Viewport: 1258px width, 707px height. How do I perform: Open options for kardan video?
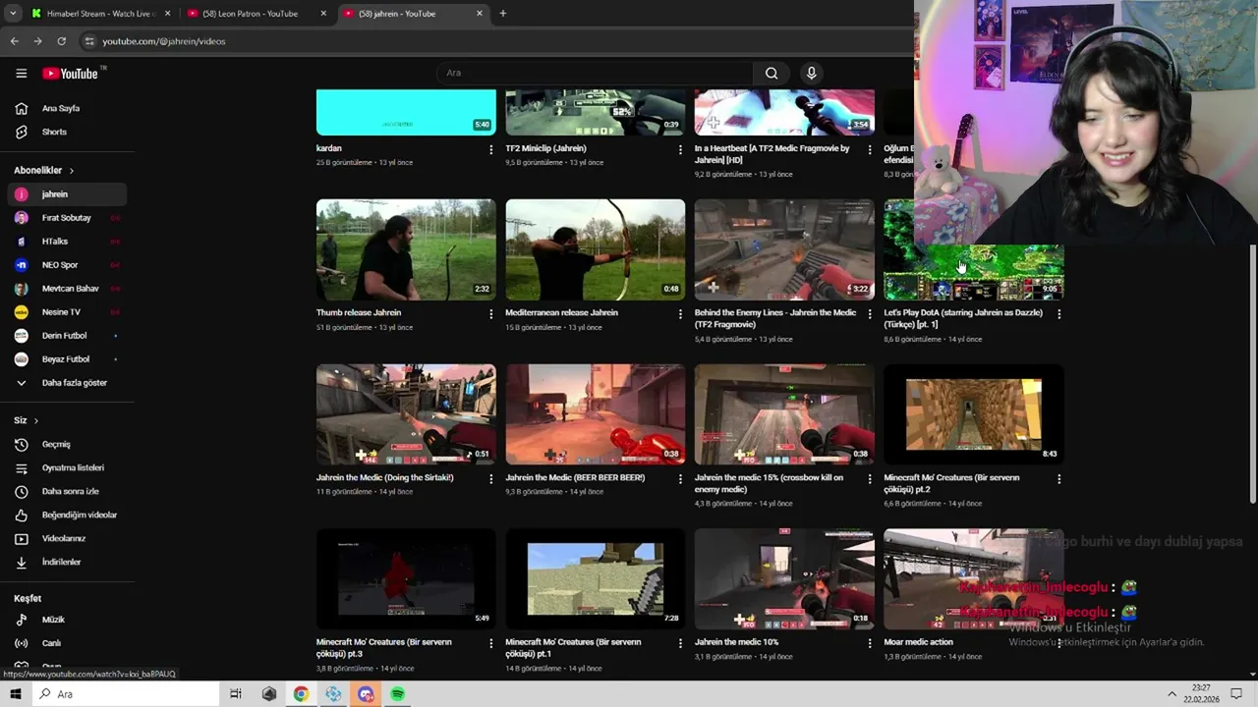(490, 149)
